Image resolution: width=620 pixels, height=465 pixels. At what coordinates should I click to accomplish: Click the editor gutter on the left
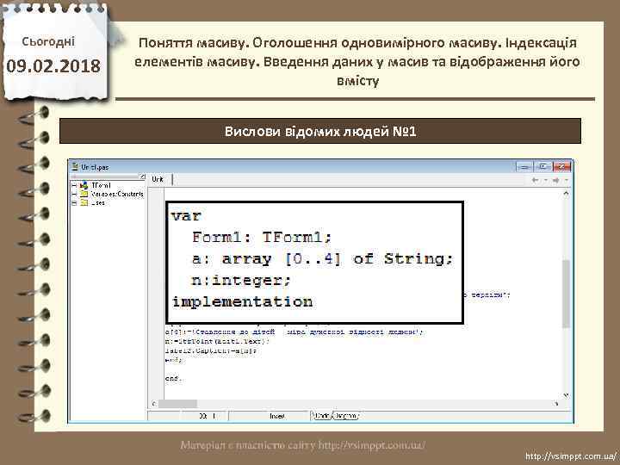156,293
